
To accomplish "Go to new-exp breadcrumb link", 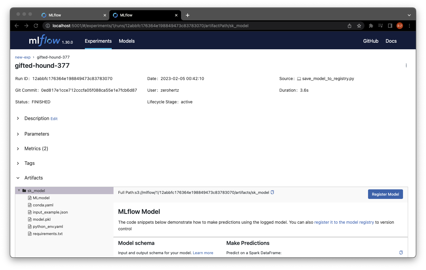I will 23,57.
